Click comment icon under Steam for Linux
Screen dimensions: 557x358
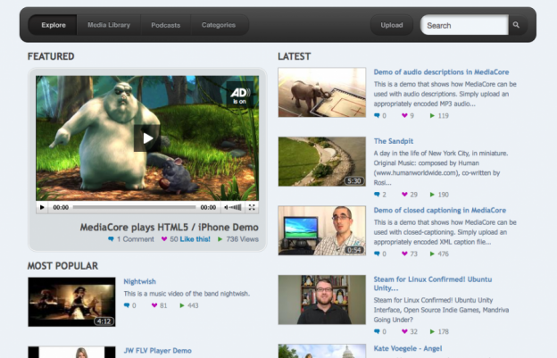pos(377,331)
